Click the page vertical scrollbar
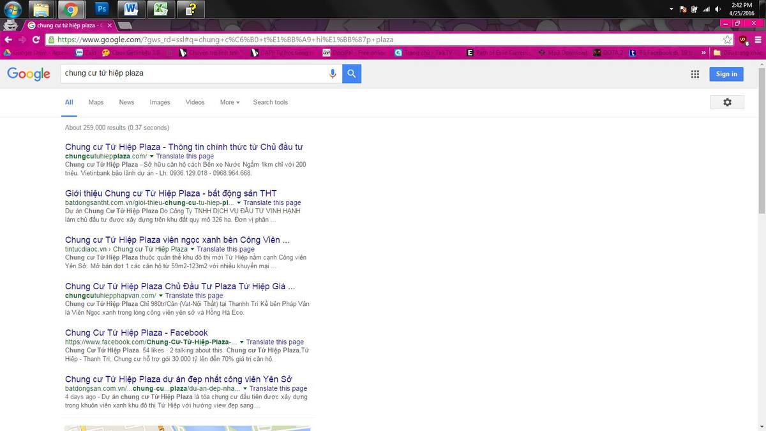The image size is (766, 431). coord(762,140)
